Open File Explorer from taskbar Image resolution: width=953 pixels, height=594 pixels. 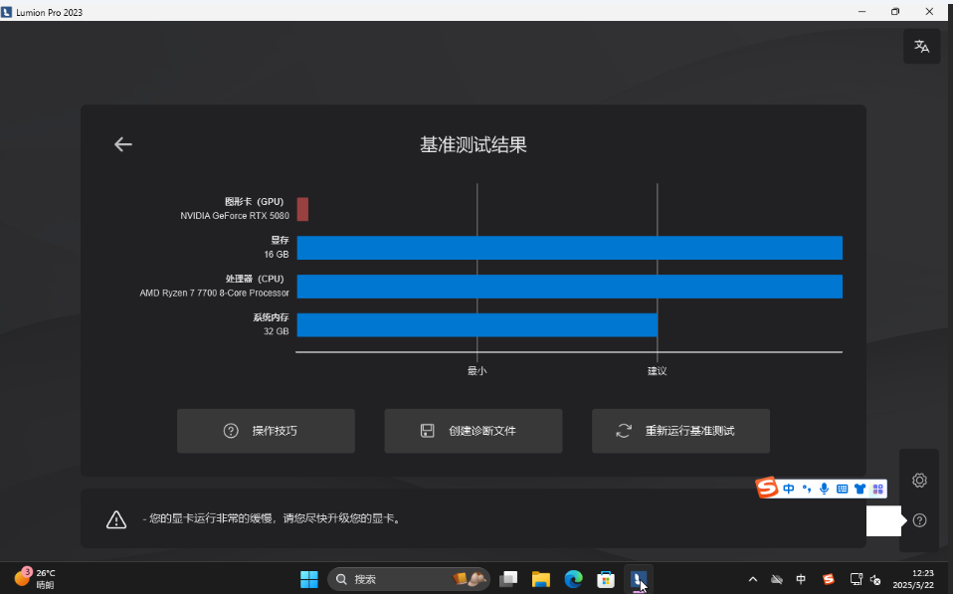pos(540,579)
